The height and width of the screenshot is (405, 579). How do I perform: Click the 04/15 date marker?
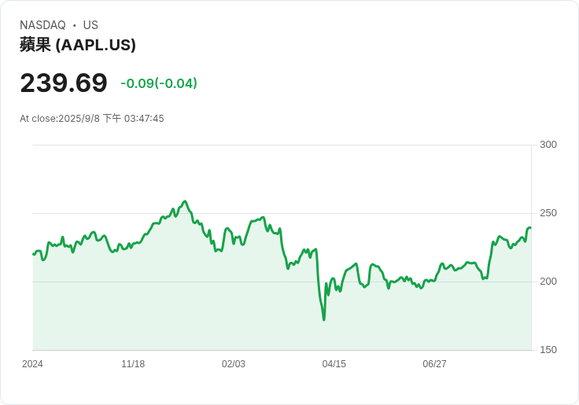(x=334, y=364)
